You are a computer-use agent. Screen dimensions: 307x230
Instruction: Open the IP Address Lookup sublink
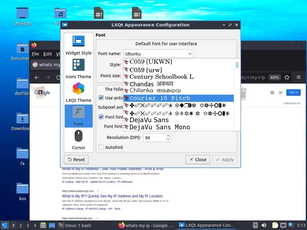tap(73, 209)
